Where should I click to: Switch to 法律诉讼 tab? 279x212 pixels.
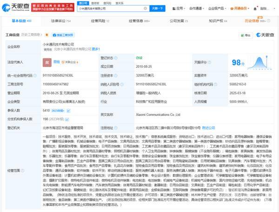click(61, 21)
